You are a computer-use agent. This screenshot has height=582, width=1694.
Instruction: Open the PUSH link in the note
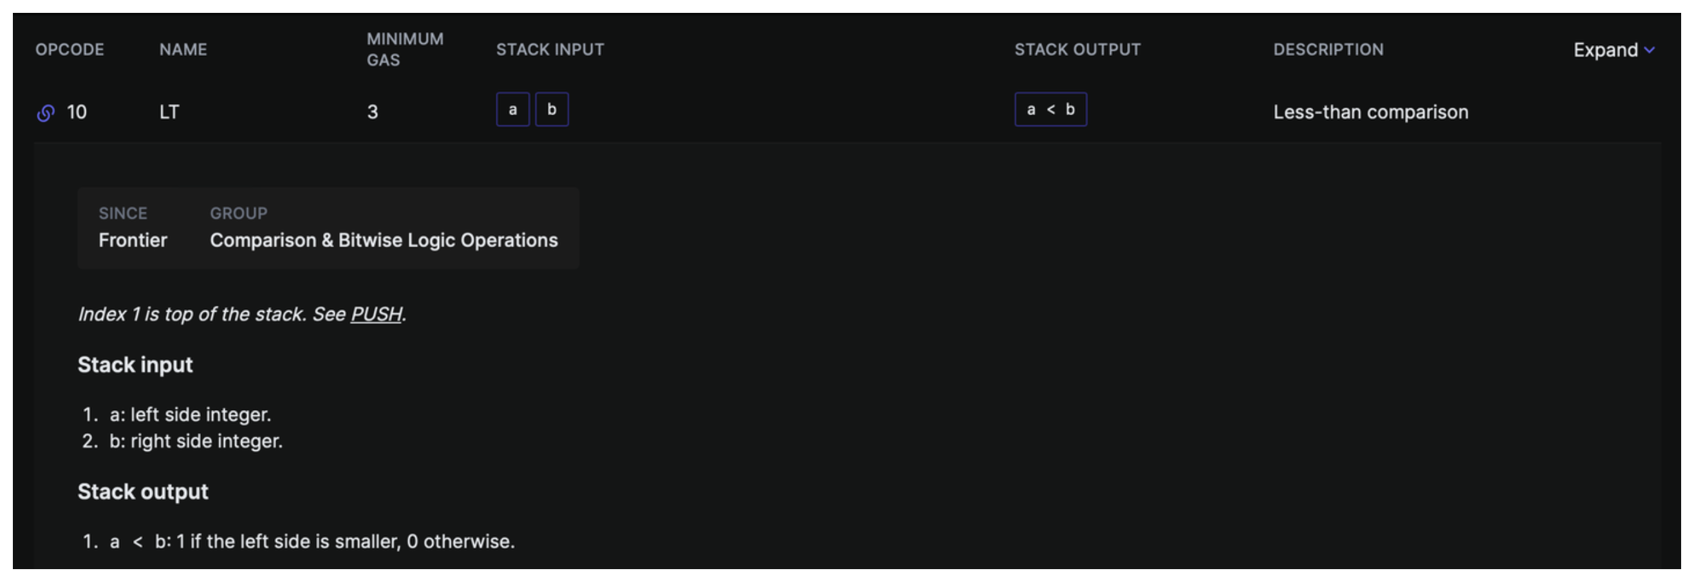[x=376, y=314]
